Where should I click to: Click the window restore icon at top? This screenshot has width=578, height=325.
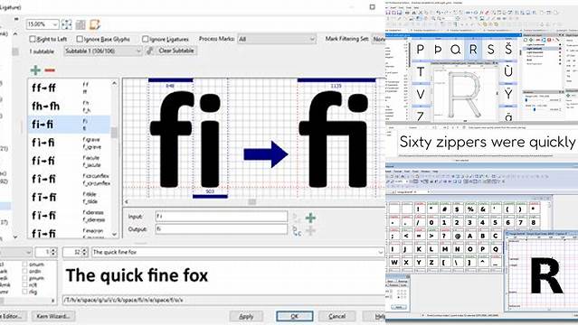click(x=373, y=6)
